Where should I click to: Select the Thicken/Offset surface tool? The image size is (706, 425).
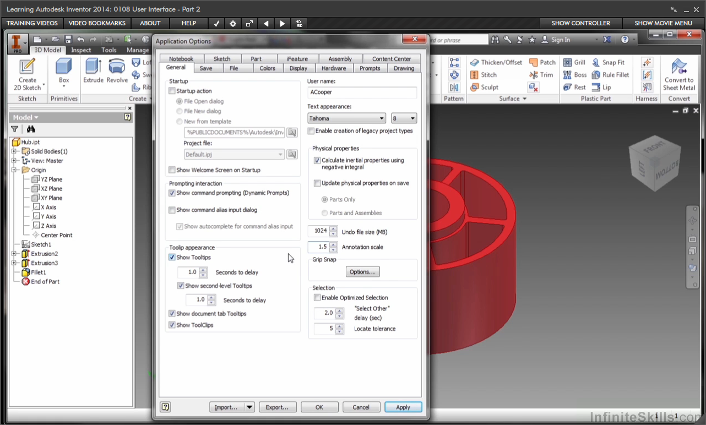(496, 62)
